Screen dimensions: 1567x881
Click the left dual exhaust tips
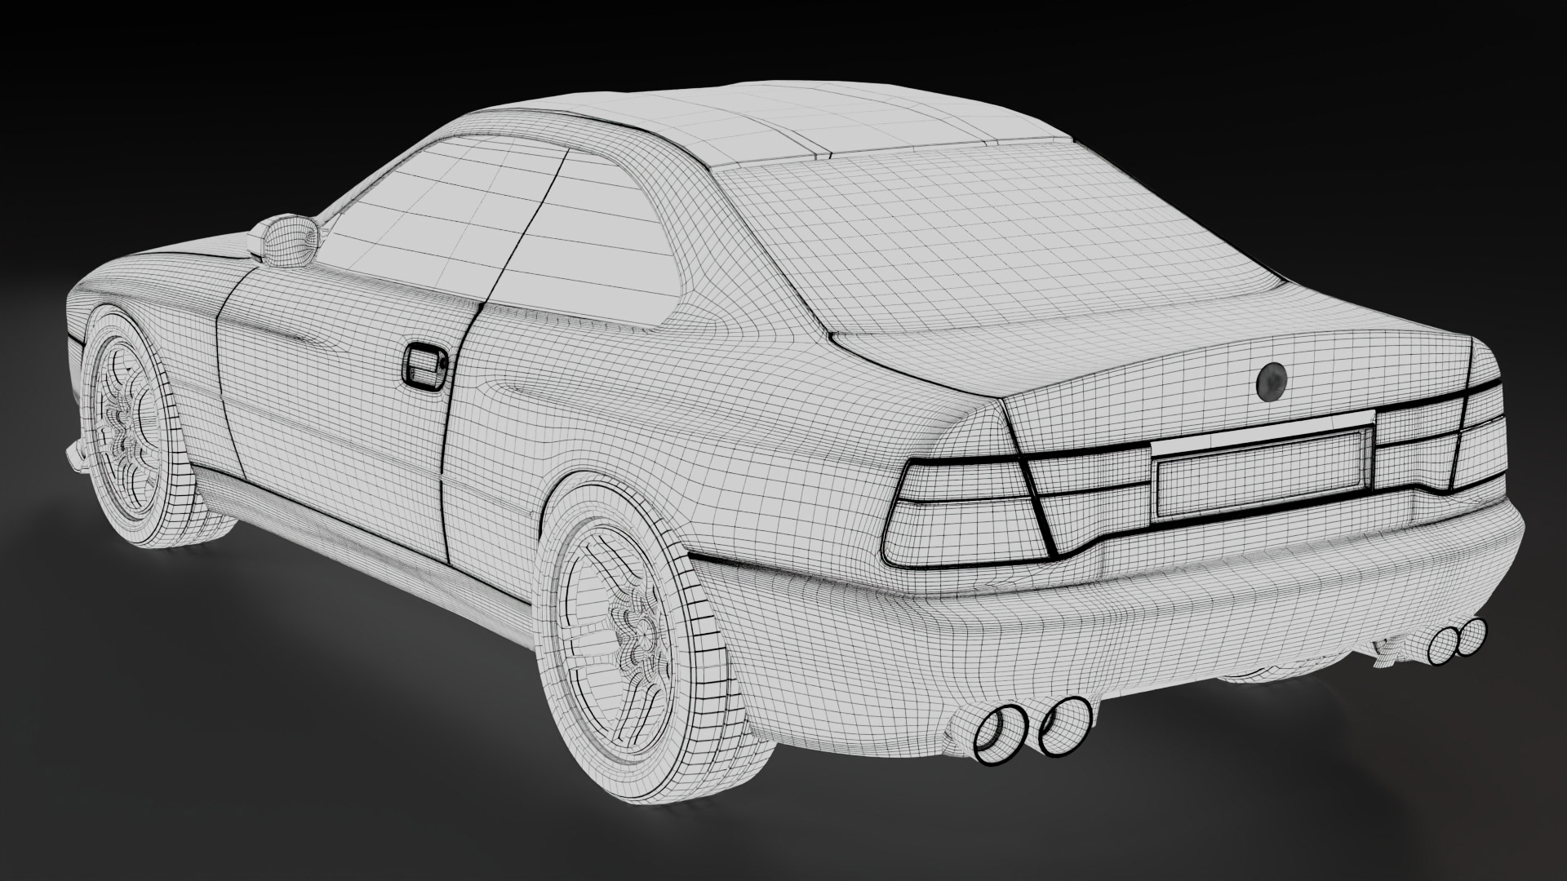pyautogui.click(x=1032, y=728)
